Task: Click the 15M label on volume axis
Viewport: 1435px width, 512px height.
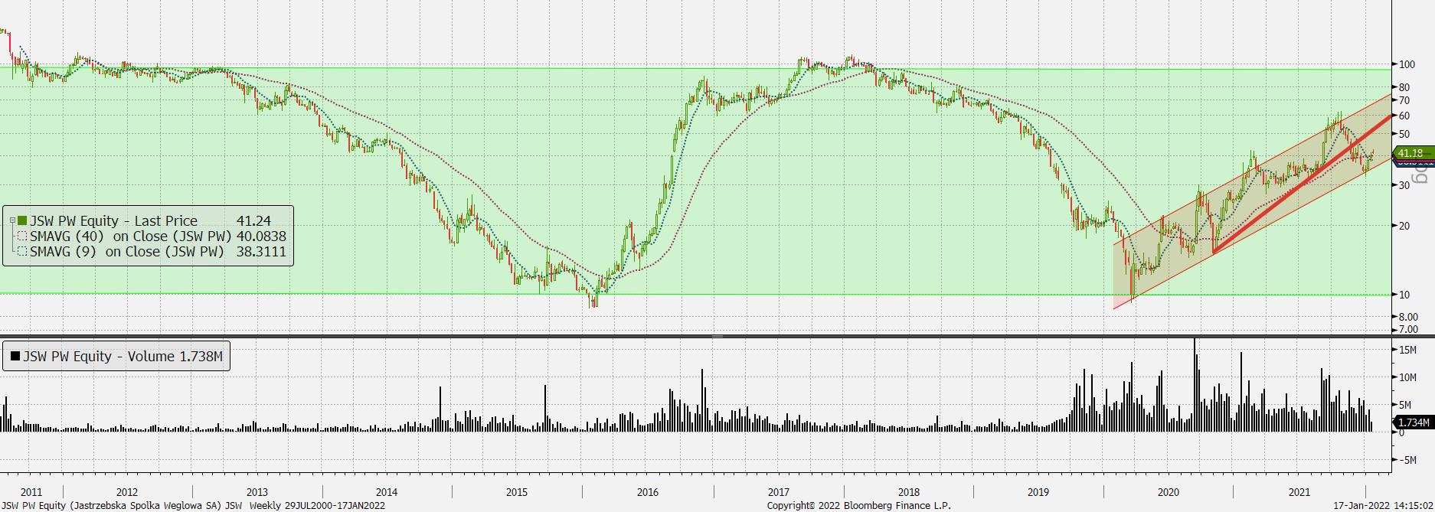Action: point(1407,350)
